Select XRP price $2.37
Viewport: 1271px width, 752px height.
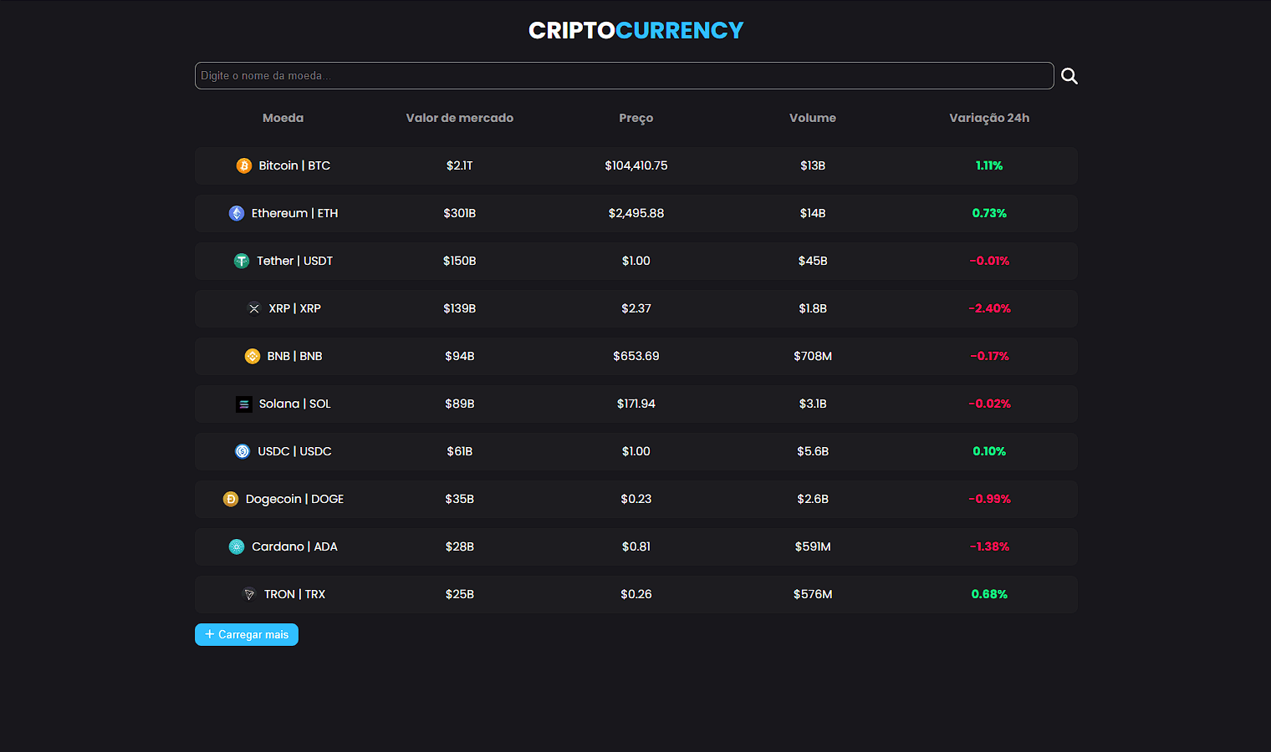636,308
